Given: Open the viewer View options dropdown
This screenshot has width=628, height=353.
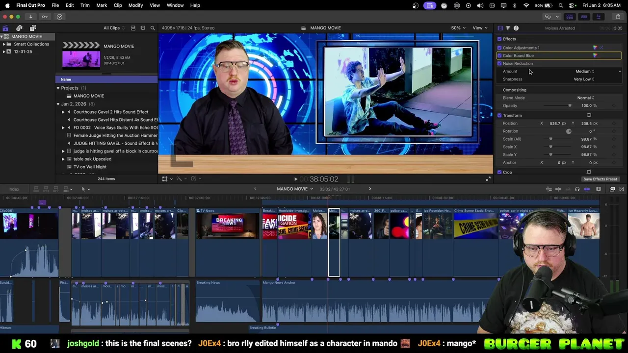Looking at the screenshot, I should pyautogui.click(x=479, y=28).
